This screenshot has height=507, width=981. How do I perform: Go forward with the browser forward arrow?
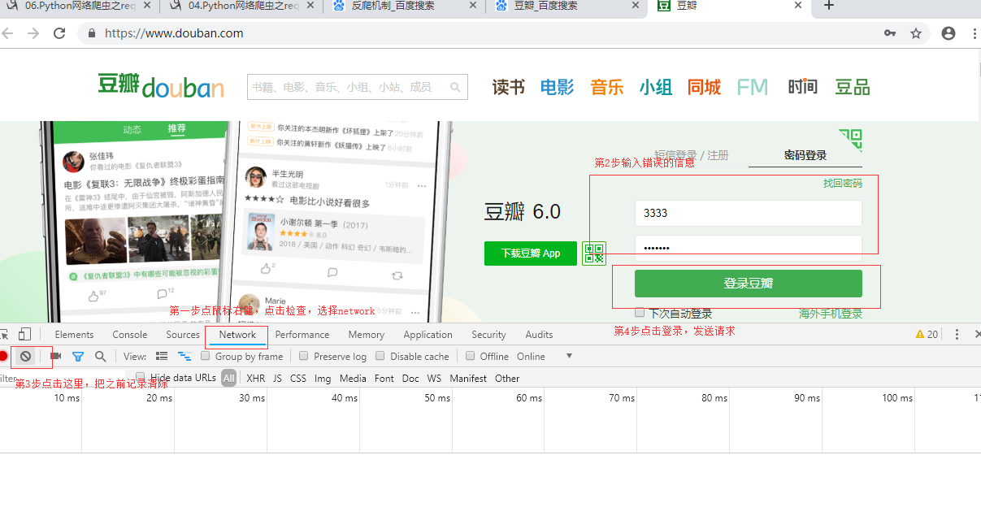tap(33, 33)
